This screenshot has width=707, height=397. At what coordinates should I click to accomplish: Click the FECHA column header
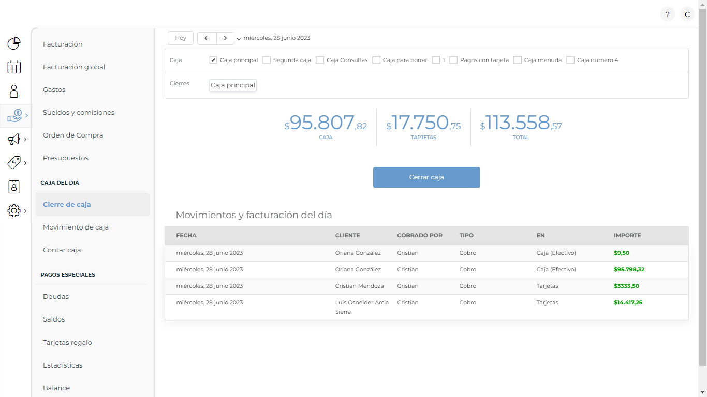point(186,236)
